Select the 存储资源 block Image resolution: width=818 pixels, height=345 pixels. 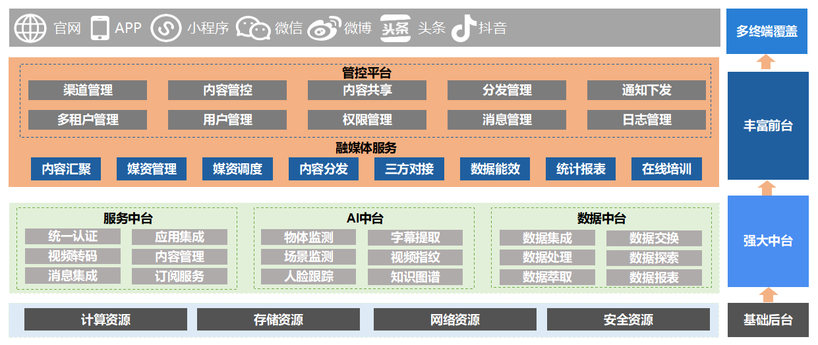278,320
